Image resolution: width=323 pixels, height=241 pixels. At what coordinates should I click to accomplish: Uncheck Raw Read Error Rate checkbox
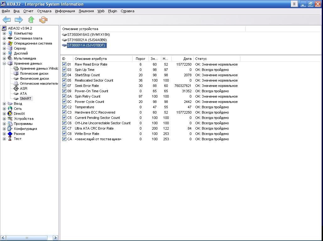(64, 64)
